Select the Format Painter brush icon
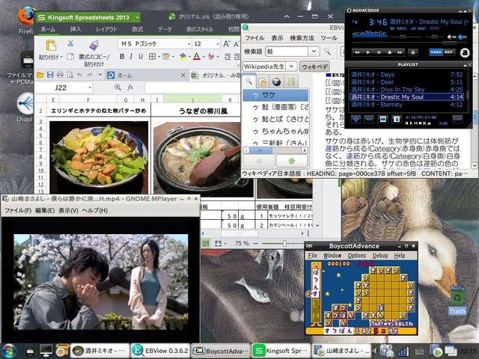 (x=94, y=45)
